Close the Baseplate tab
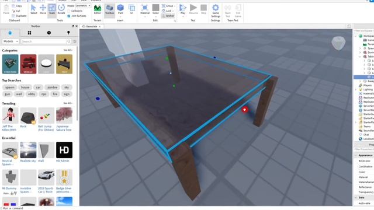Screen dimensions: 374x210 (x=100, y=26)
